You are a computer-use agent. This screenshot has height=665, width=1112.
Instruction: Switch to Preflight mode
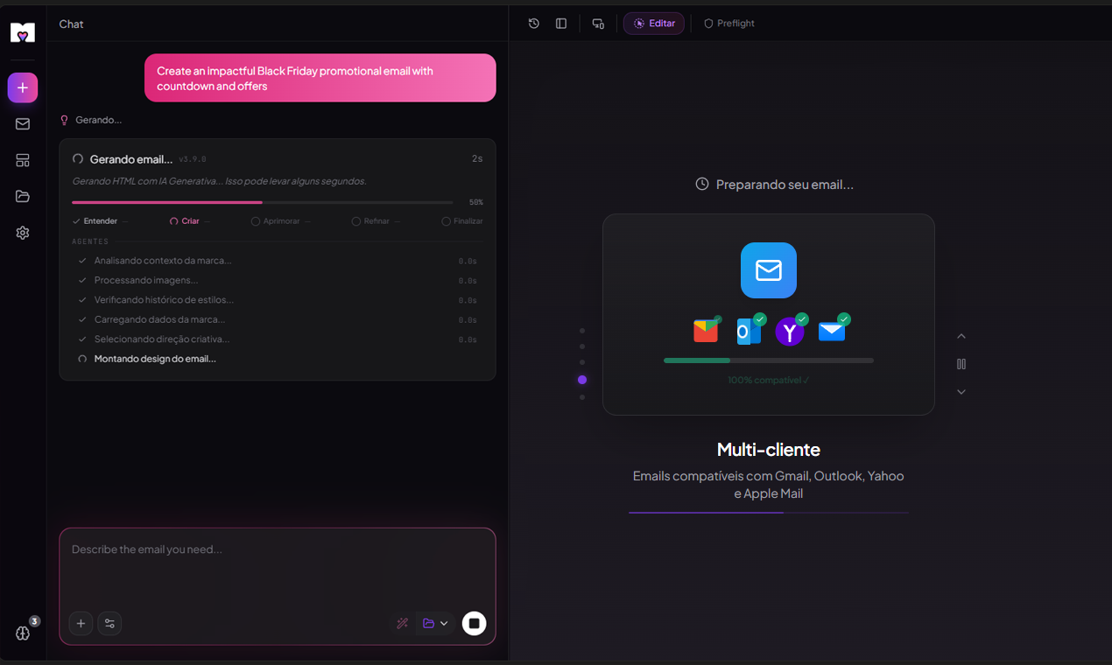pyautogui.click(x=728, y=24)
